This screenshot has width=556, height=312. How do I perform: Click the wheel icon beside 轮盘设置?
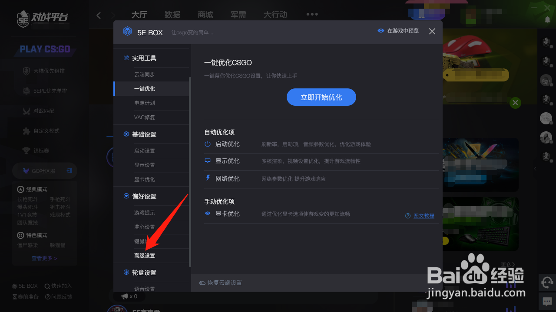click(x=126, y=272)
